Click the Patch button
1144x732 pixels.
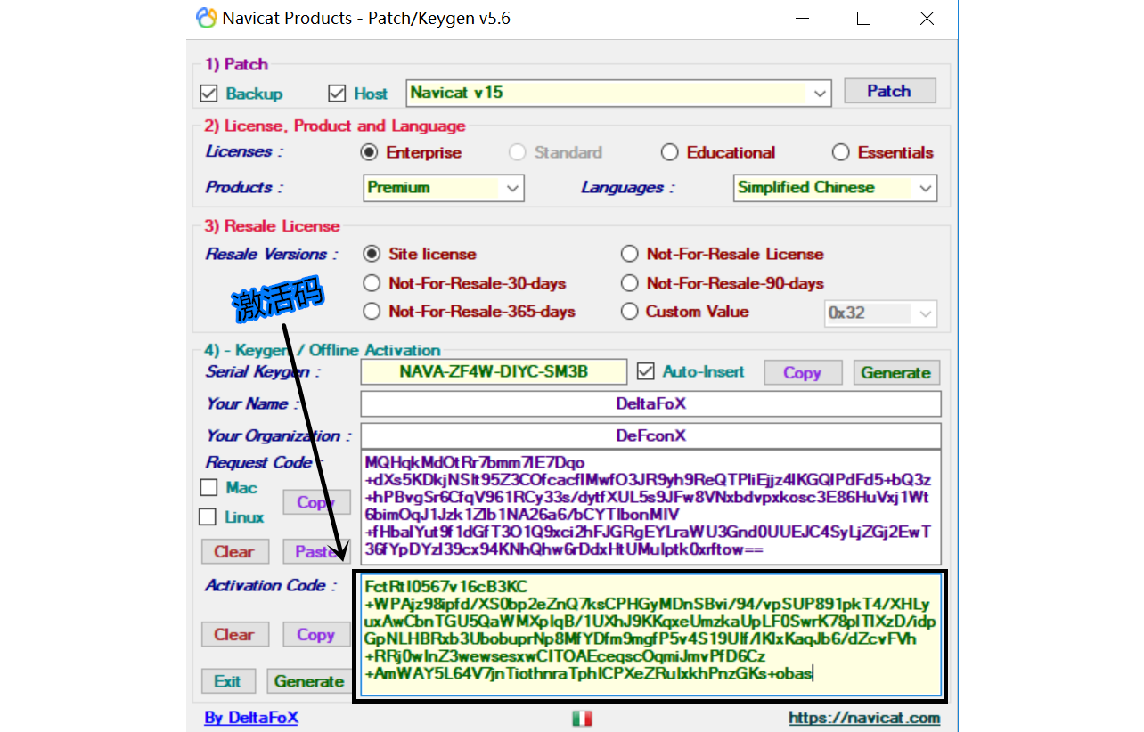[x=889, y=91]
